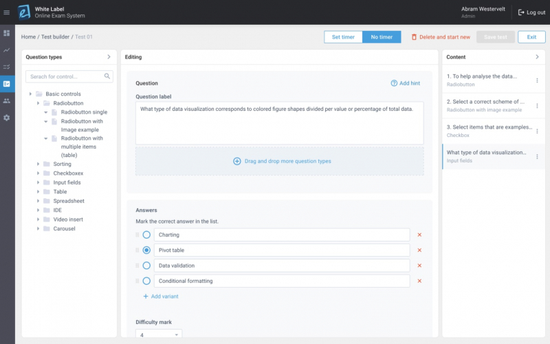Viewport: 550px width, 344px height.
Task: Click the Log out text
Action: (536, 12)
